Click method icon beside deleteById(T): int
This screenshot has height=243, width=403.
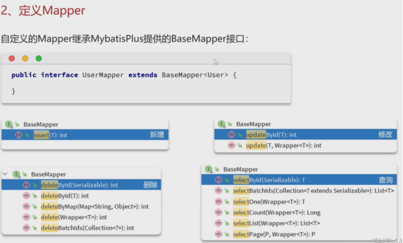(26, 196)
